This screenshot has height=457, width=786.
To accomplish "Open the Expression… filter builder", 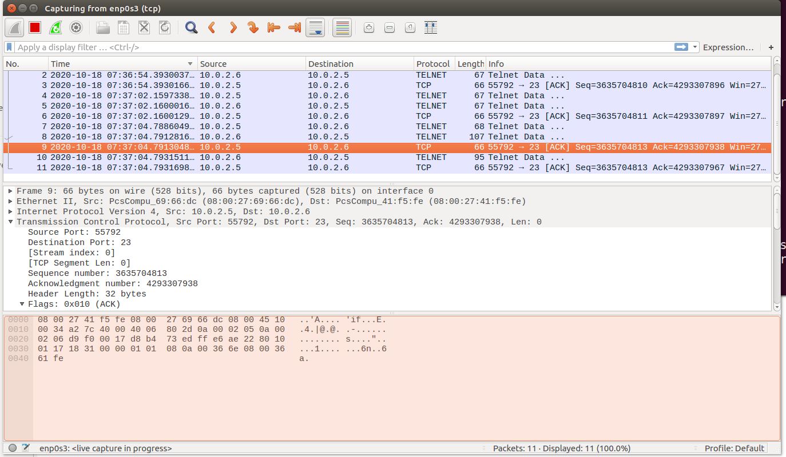I will (x=728, y=47).
